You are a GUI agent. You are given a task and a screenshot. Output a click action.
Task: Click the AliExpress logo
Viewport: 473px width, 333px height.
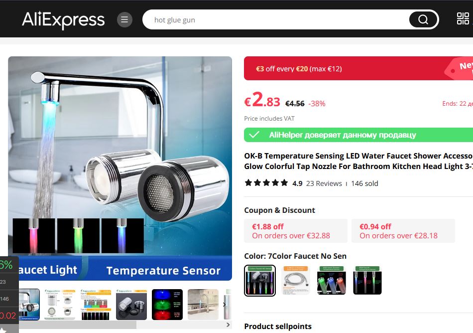coord(63,20)
